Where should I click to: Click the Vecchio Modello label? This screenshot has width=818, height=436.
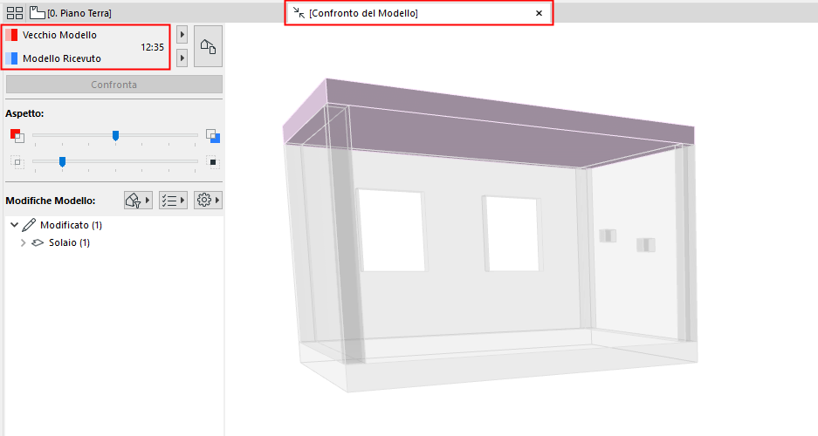click(59, 35)
